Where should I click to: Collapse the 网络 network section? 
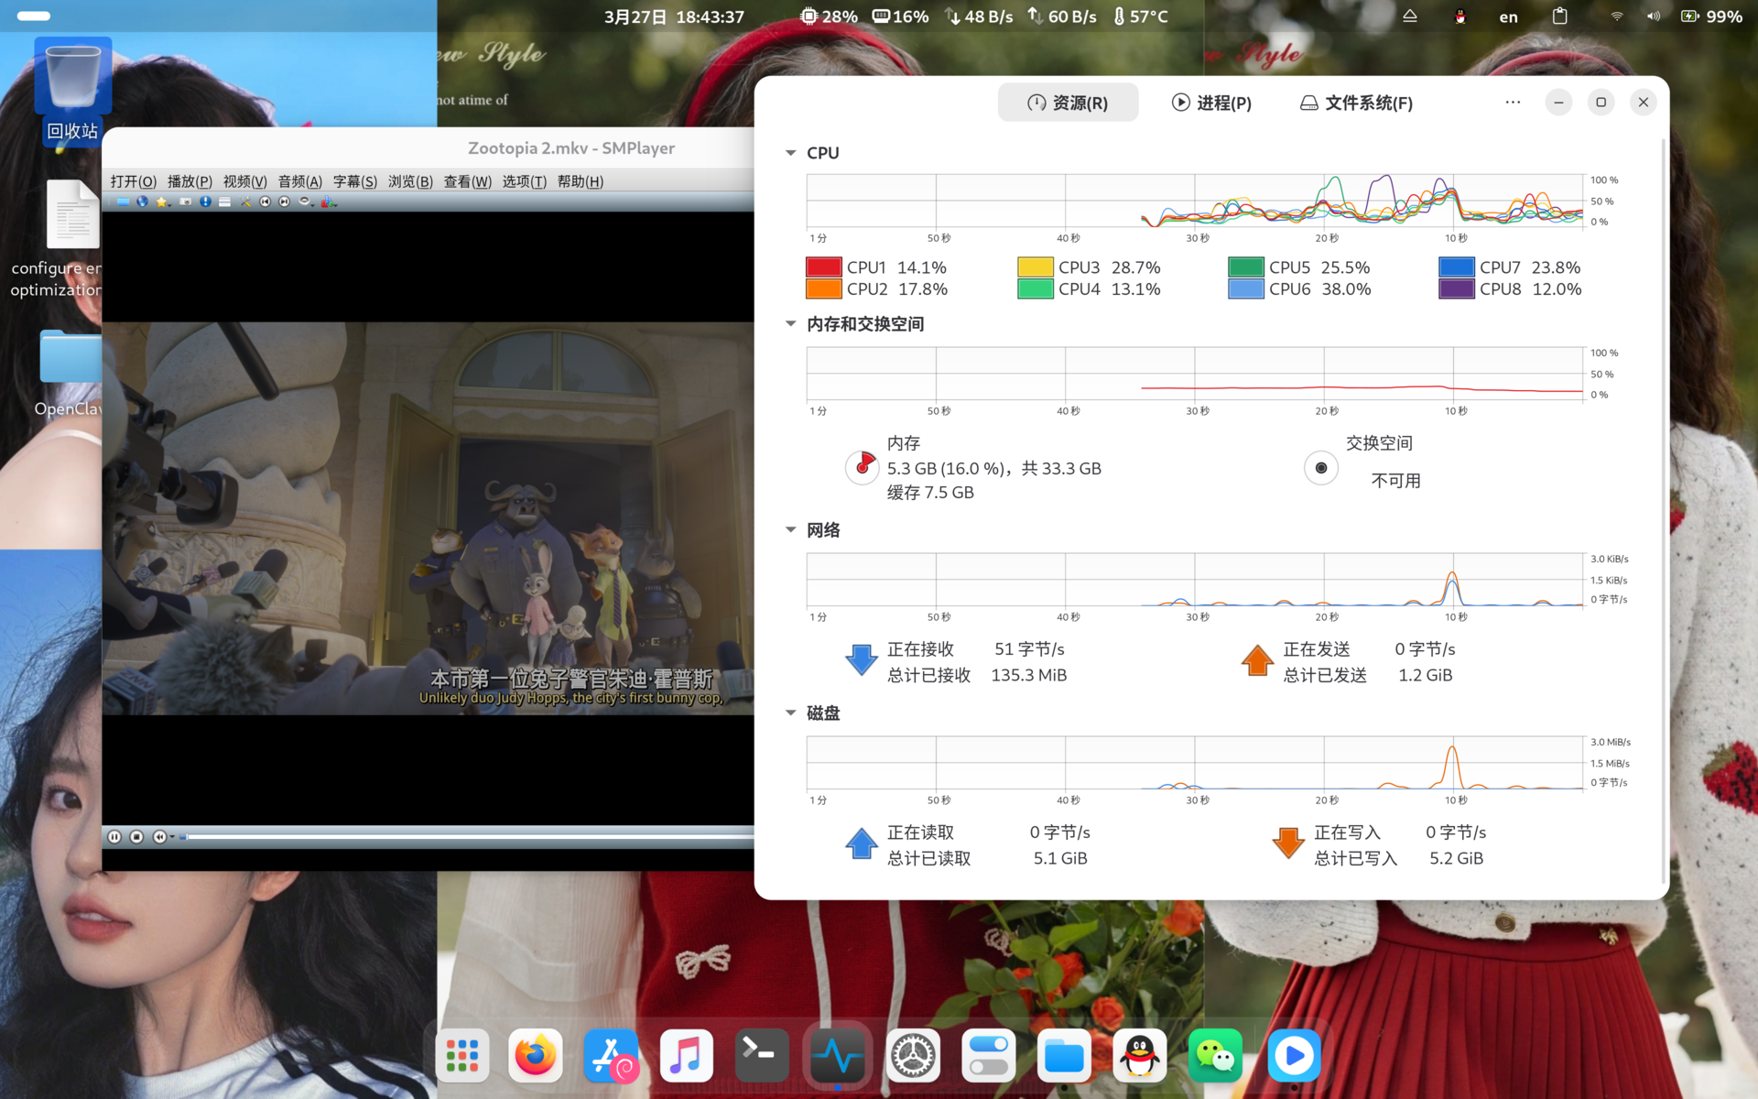[791, 529]
